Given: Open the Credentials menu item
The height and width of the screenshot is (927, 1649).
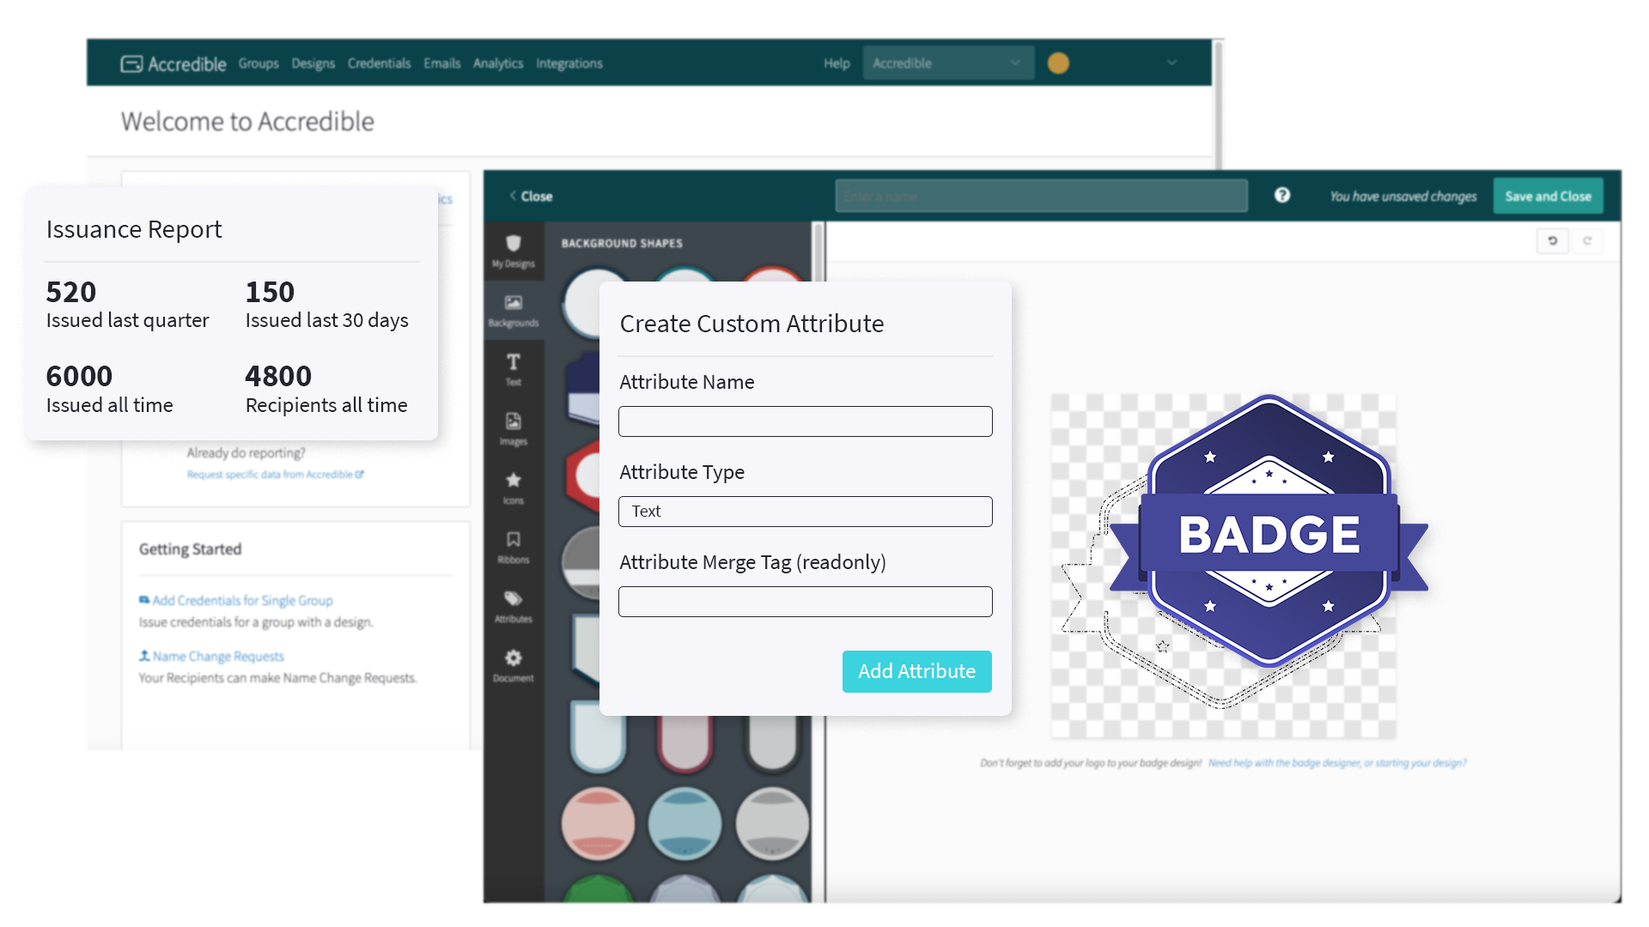Looking at the screenshot, I should pyautogui.click(x=379, y=64).
